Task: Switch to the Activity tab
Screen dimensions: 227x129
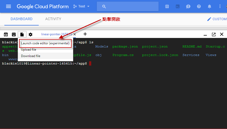Action: coord(53,19)
